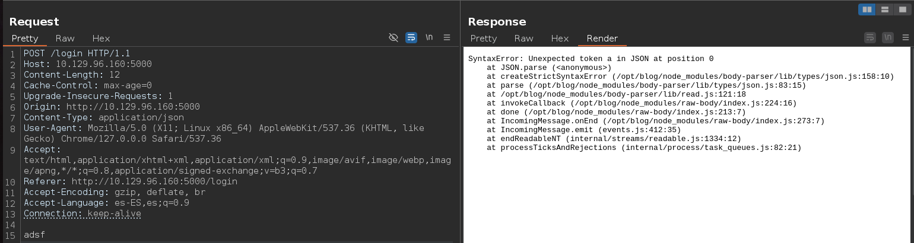Viewport: 914px width, 243px height.
Task: Toggle show newline \n icon in Request
Action: tap(429, 37)
